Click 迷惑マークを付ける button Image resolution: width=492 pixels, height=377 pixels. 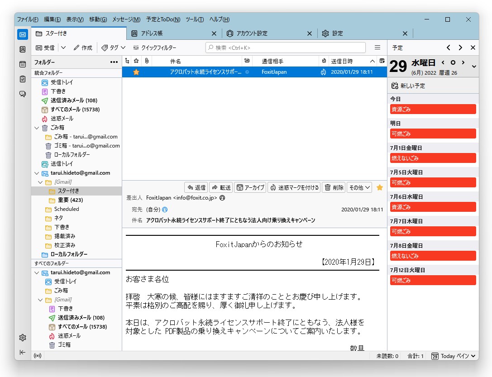click(294, 187)
